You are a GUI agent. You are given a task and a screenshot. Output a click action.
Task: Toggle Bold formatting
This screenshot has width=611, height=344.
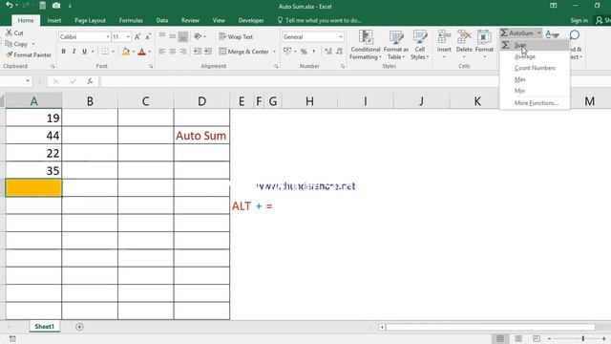pyautogui.click(x=63, y=52)
